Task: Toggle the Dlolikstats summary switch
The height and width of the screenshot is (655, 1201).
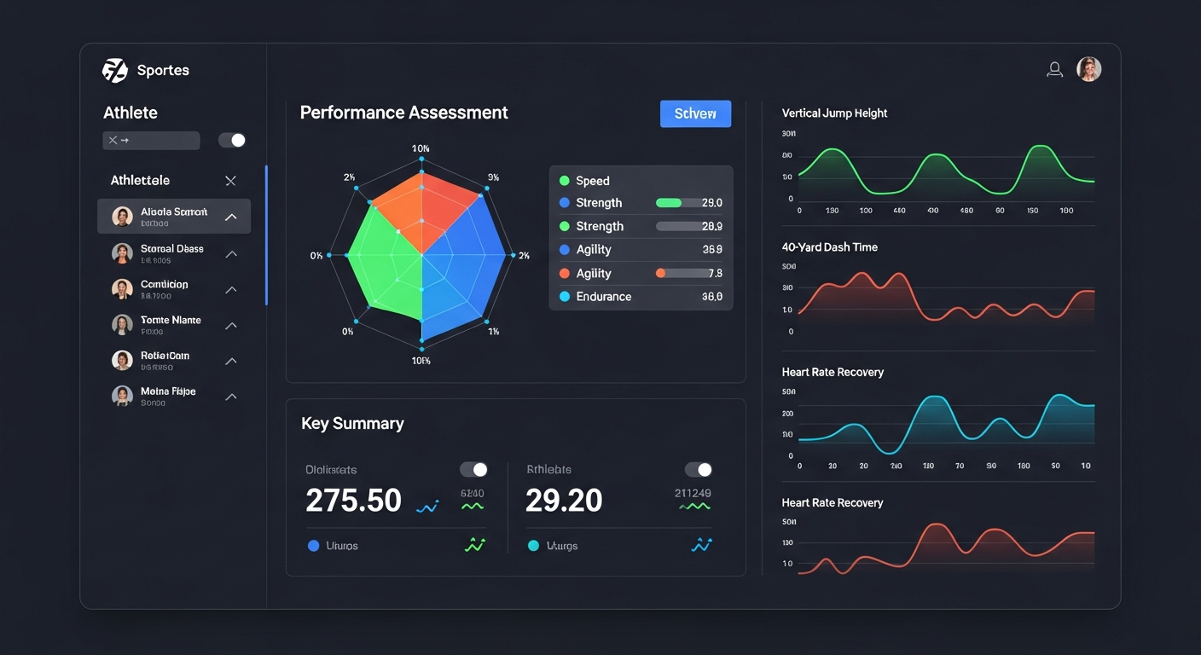Action: [x=473, y=470]
